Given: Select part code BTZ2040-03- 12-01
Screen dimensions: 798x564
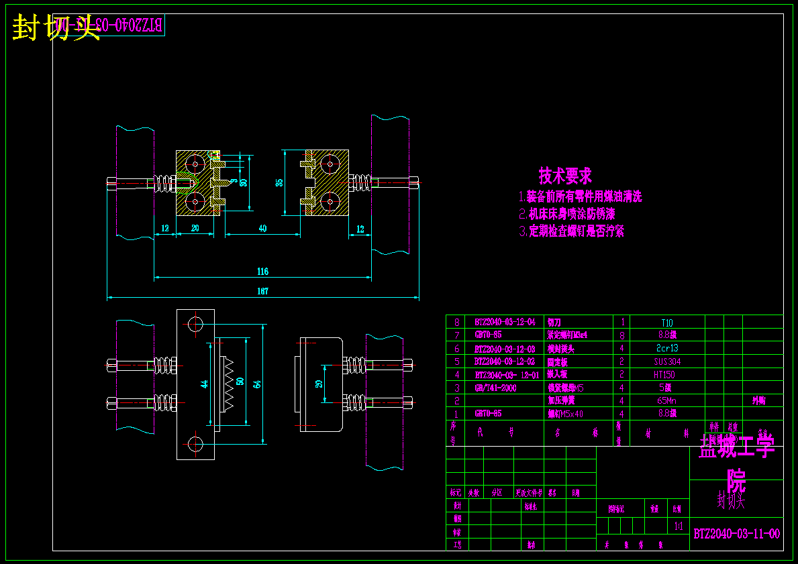Looking at the screenshot, I should click(x=507, y=375).
